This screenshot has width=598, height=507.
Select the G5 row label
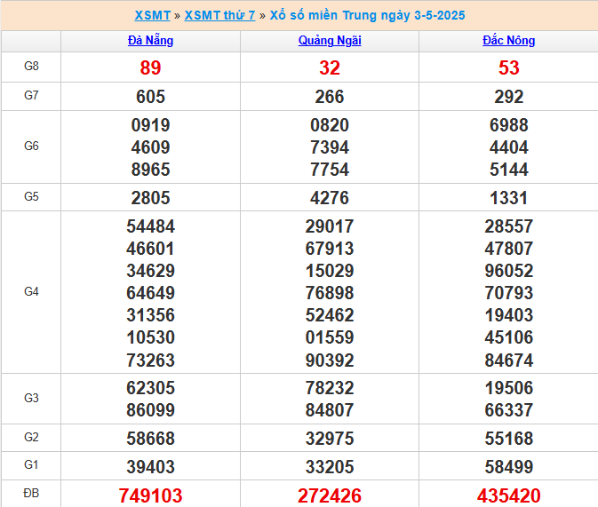point(31,197)
